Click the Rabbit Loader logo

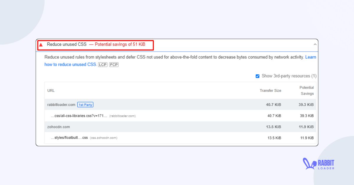pos(319,164)
